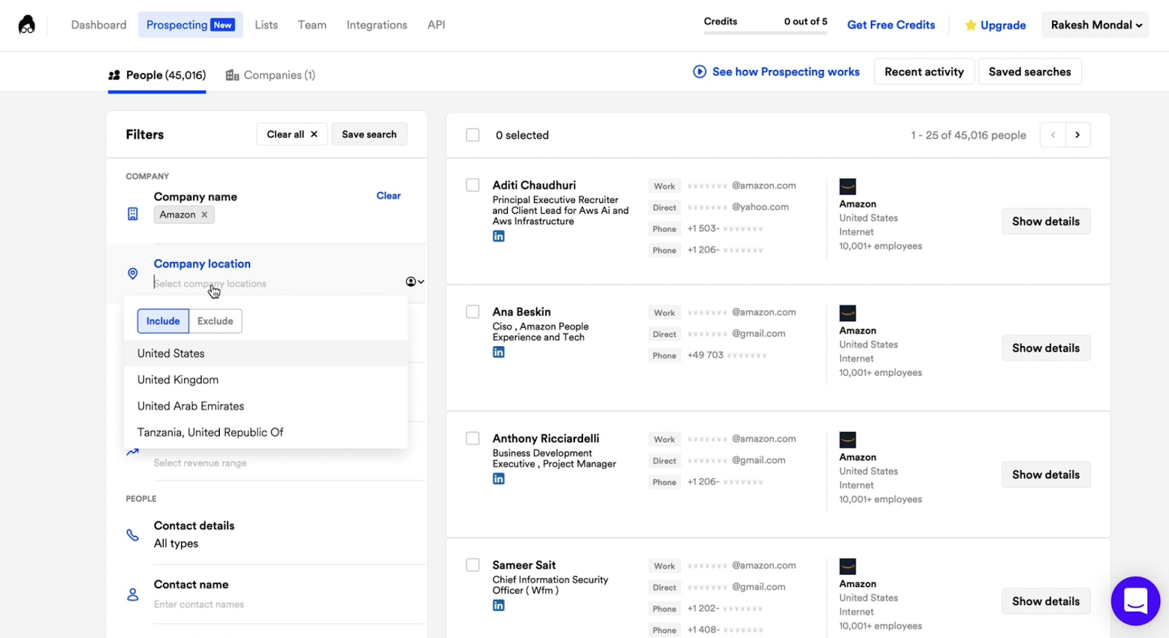Screen dimensions: 1169x638
Task: Click the Upgrade link
Action: pyautogui.click(x=1003, y=26)
